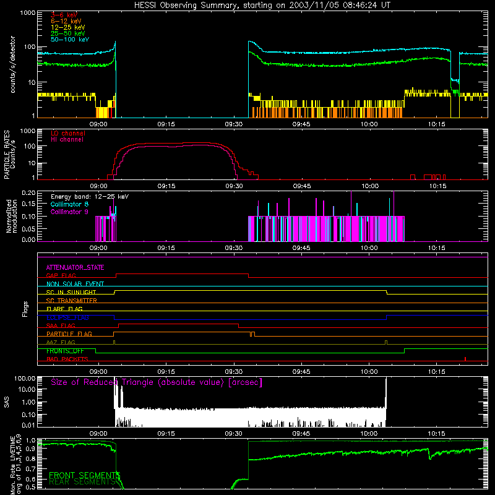495x495 pixels.
Task: Click the yellow 12-25 keV legend entry
Action: [x=68, y=27]
